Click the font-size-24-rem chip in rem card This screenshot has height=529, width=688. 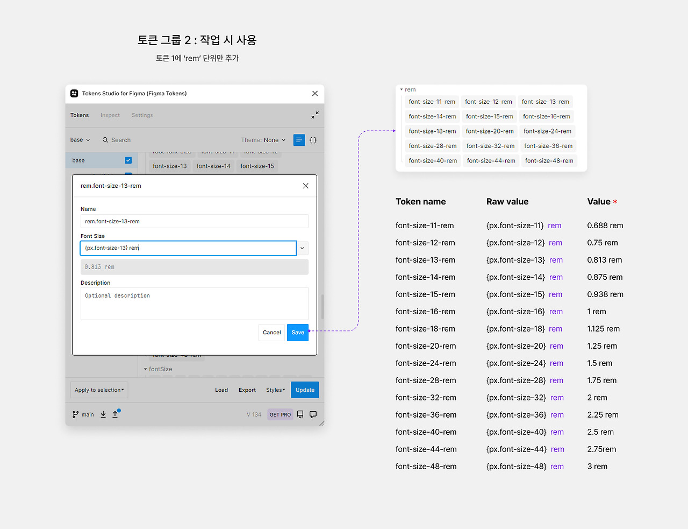point(548,131)
